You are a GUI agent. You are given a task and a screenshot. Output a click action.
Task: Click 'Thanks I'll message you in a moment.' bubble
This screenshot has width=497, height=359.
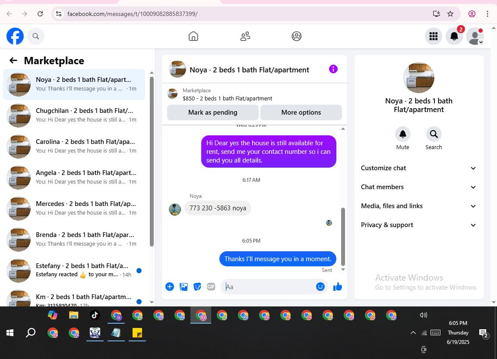tap(278, 259)
